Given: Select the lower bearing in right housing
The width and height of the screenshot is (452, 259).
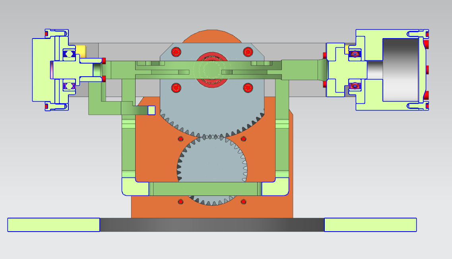Looking at the screenshot, I should pyautogui.click(x=355, y=86).
